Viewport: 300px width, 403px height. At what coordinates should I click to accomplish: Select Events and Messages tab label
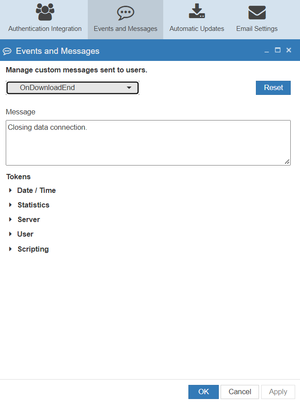point(126,29)
